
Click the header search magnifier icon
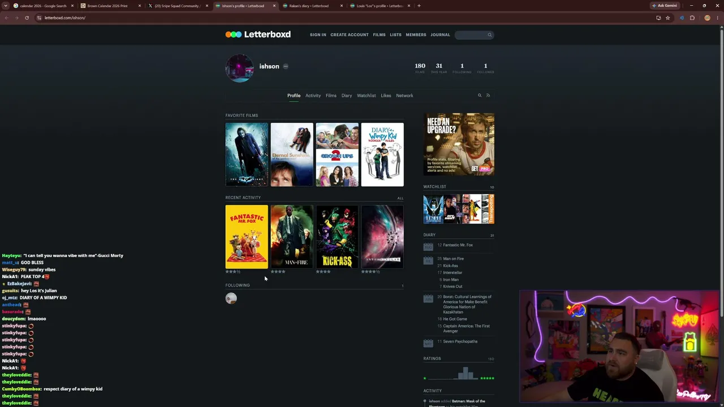pos(490,35)
